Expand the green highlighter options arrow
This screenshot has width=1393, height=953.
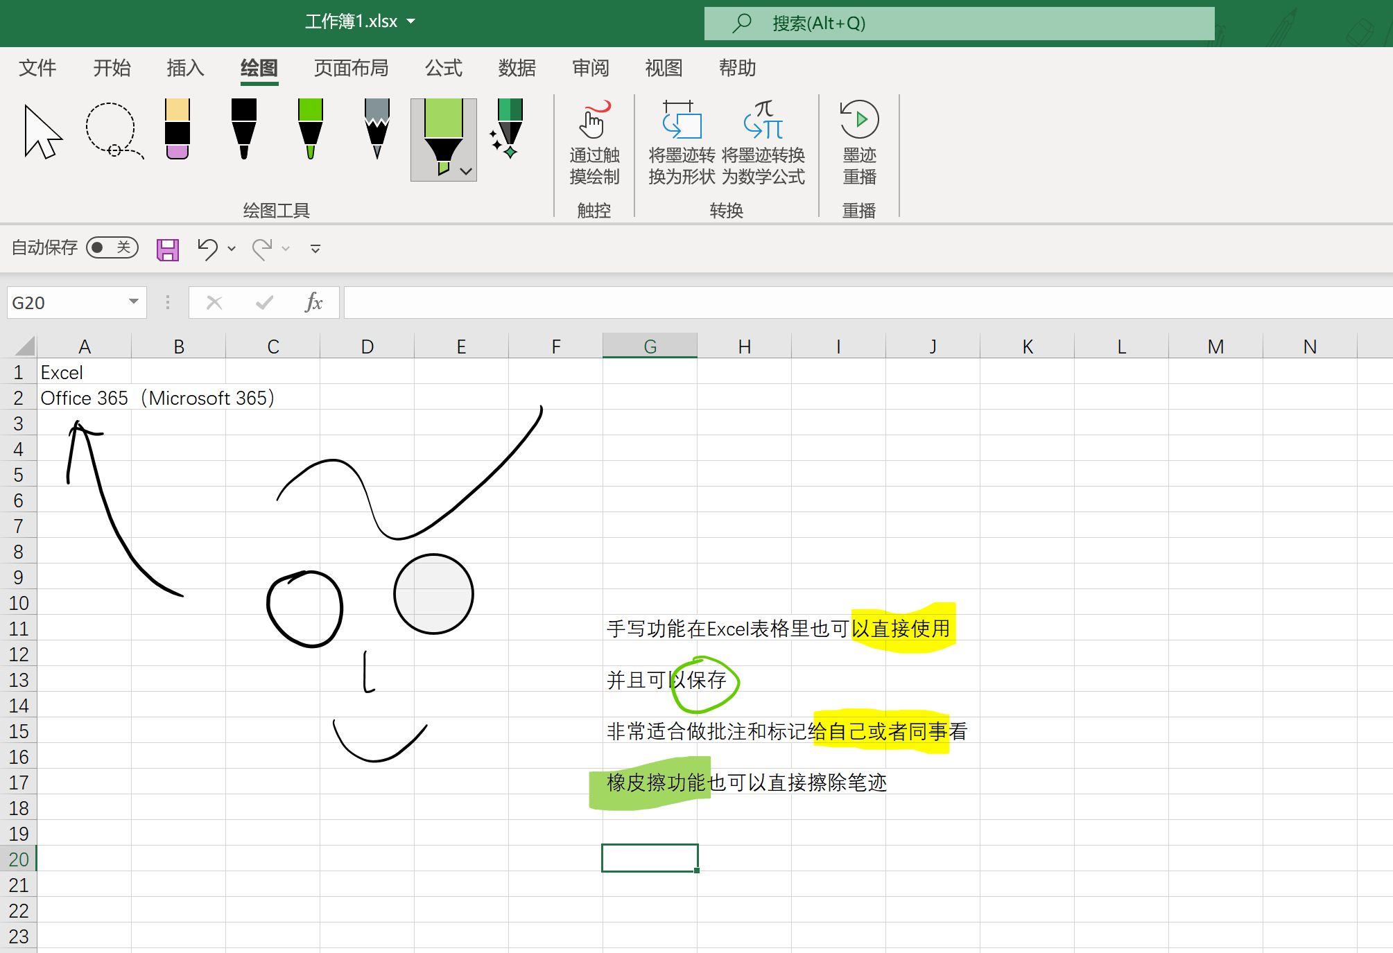click(x=466, y=171)
